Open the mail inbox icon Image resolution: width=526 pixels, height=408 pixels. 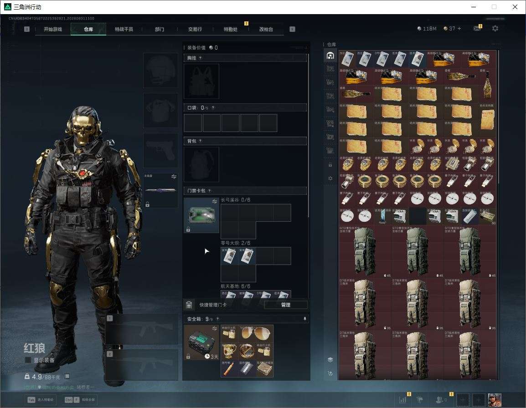pos(477,29)
